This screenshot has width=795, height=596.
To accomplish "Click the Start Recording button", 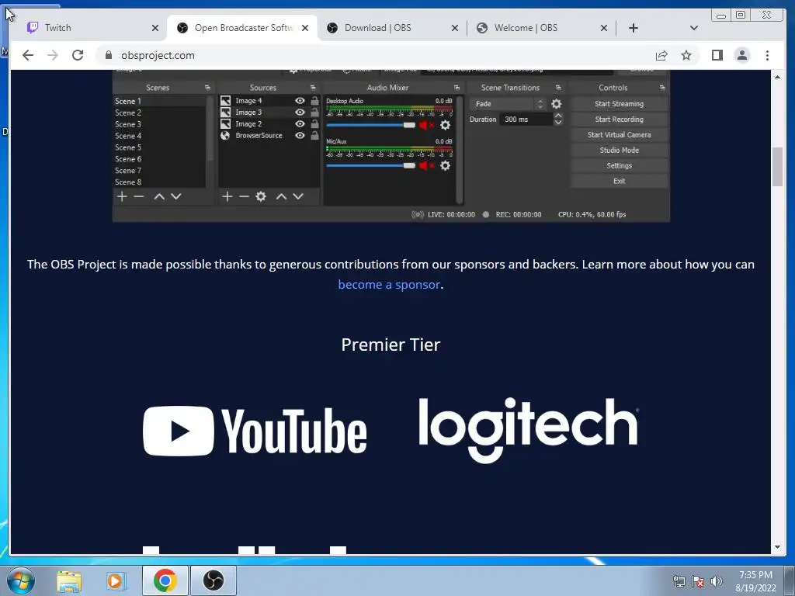I will [x=619, y=119].
